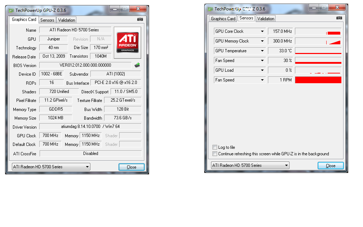363x227 pixels.
Task: Click the ATI Radeon Graphics logo
Action: 127,43
